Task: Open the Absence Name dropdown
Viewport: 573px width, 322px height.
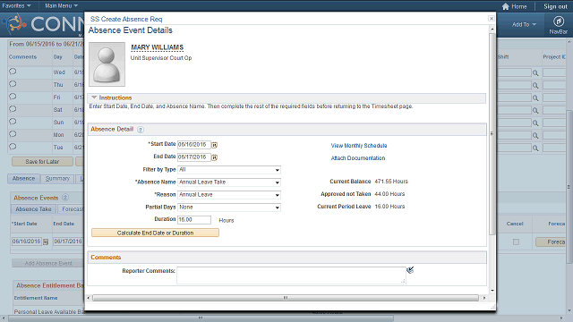Action: click(x=229, y=182)
